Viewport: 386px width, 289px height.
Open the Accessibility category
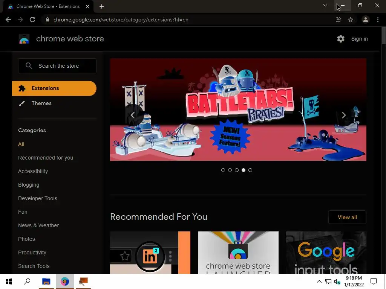tap(33, 171)
